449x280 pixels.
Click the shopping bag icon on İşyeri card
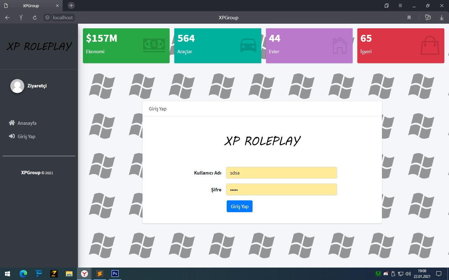point(430,45)
